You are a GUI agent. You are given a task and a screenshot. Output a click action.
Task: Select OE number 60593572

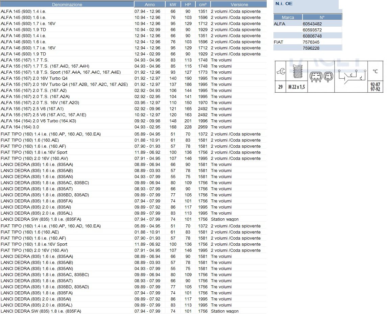tap(312, 30)
